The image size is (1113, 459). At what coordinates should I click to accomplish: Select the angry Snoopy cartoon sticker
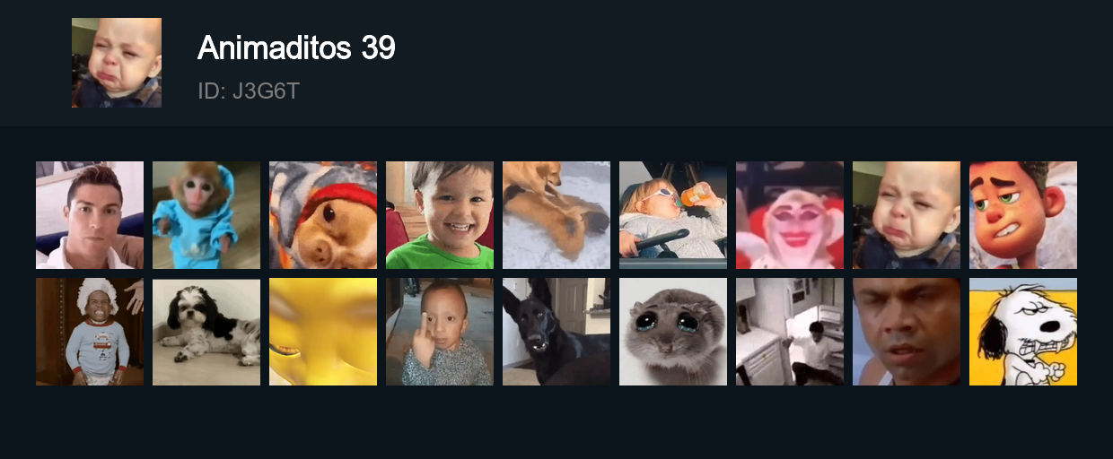pyautogui.click(x=1023, y=332)
